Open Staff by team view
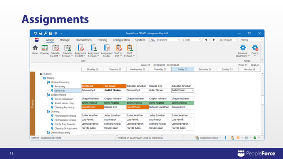 pyautogui.click(x=129, y=51)
